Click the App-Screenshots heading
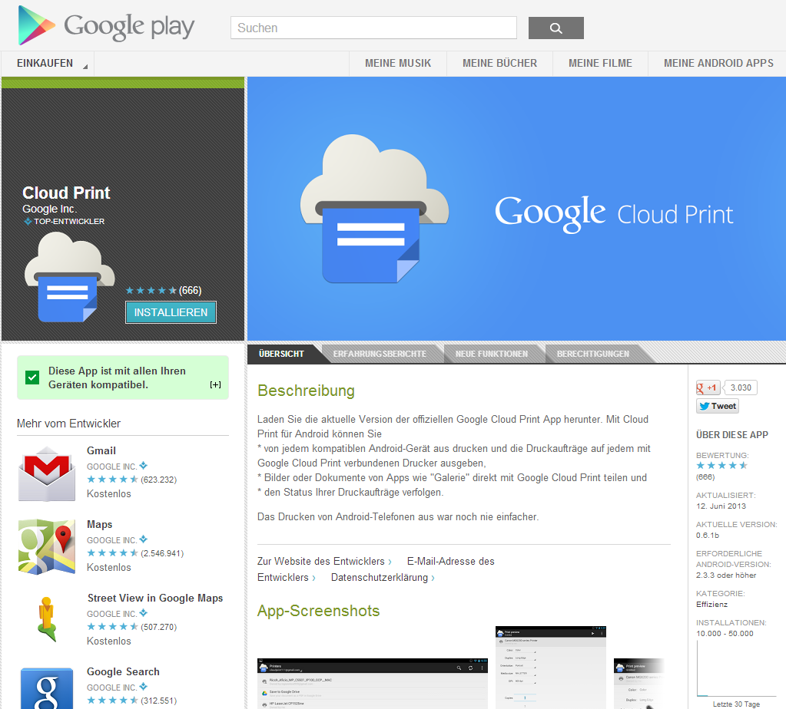This screenshot has width=786, height=709. click(x=318, y=611)
